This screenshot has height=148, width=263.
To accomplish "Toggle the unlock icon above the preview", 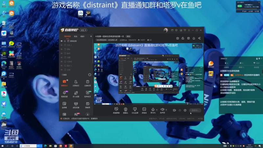I will click(x=183, y=38).
